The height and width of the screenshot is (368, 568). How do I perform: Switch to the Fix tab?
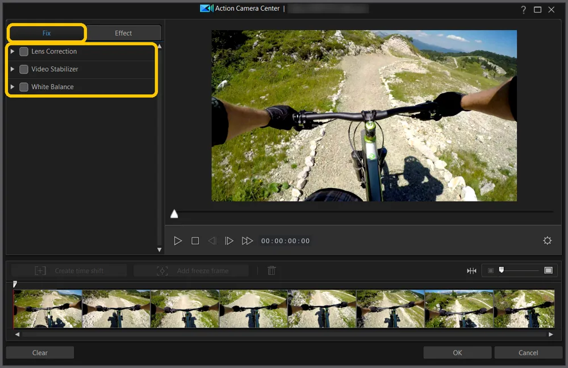(47, 33)
